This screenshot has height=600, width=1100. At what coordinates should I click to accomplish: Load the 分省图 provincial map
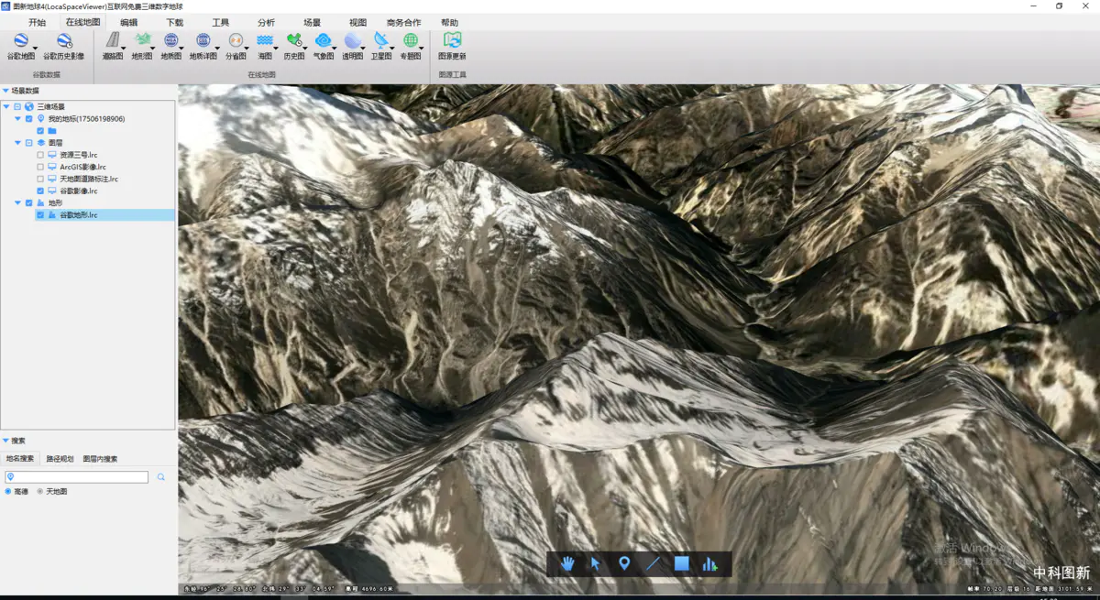click(236, 46)
